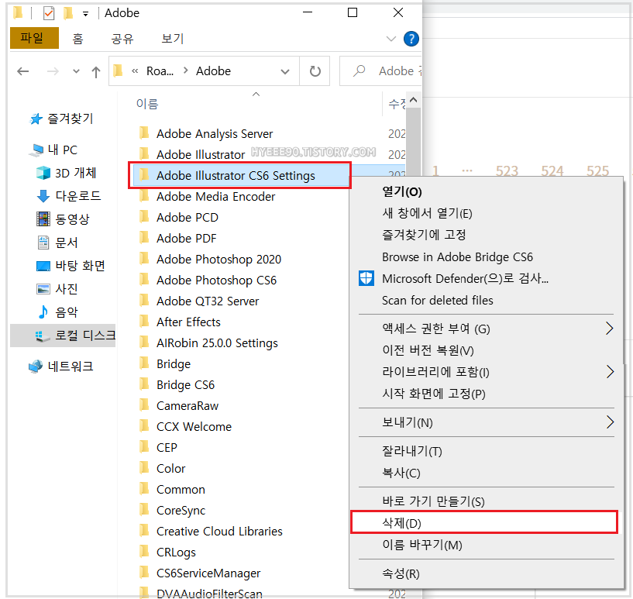Click page 524 in background window
This screenshot has height=599, width=633.
pos(552,171)
